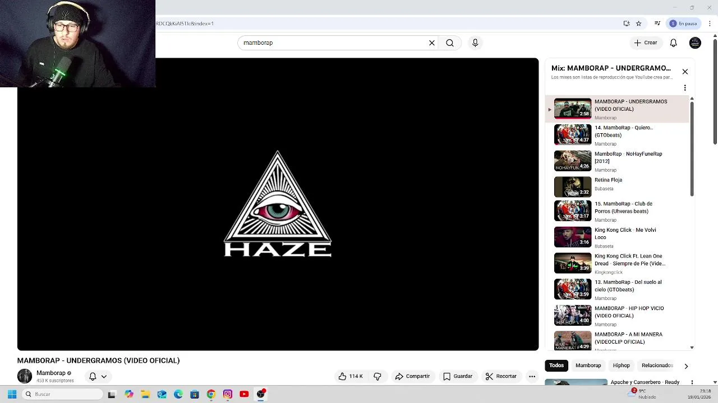Open Chrome media controls icon
Viewport: 718px width, 403px height.
pyautogui.click(x=657, y=24)
